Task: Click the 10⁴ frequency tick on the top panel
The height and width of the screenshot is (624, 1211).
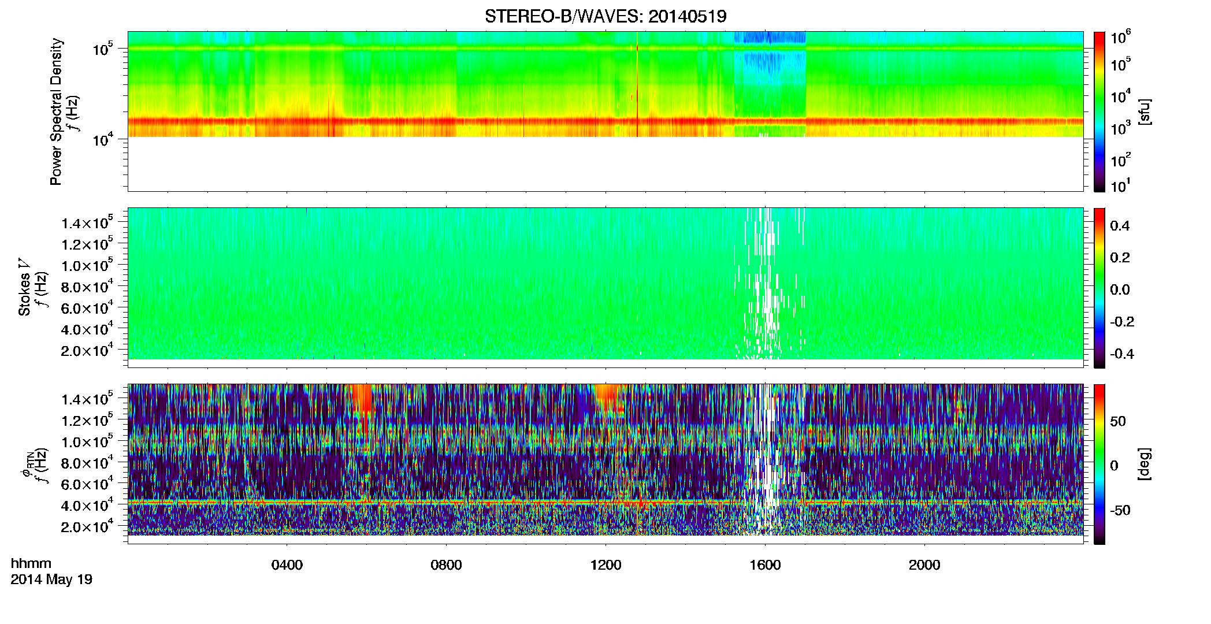Action: [103, 139]
